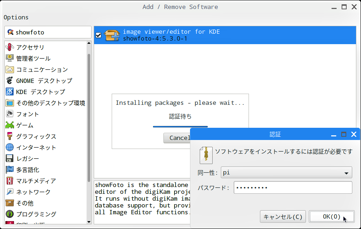The height and width of the screenshot is (229, 361).
Task: Select the フォント label
Action: pyautogui.click(x=27, y=114)
